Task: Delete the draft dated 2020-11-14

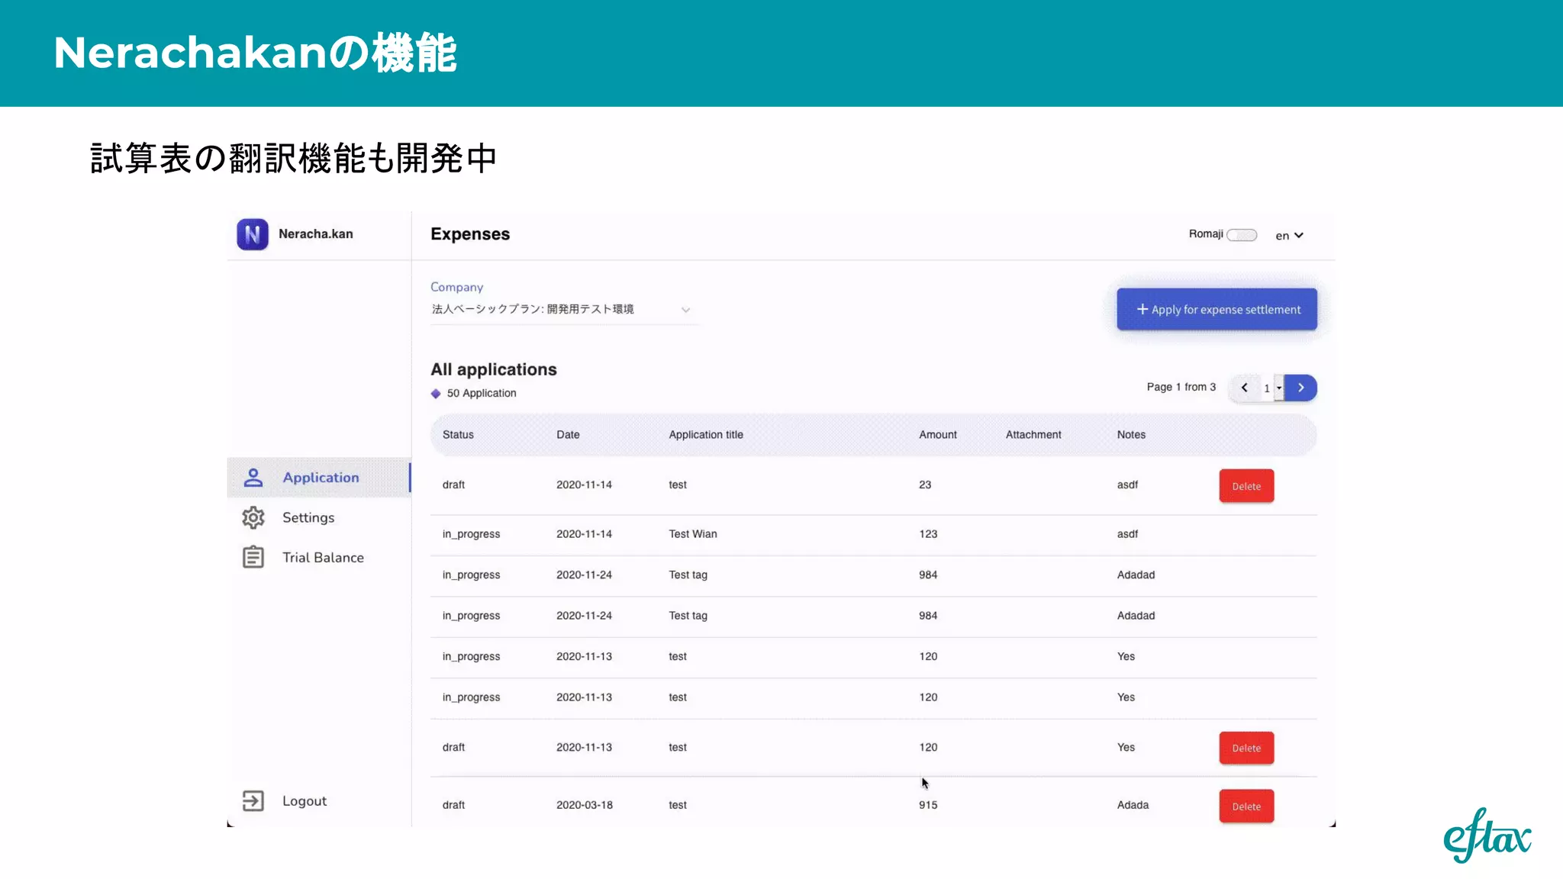Action: [1246, 486]
